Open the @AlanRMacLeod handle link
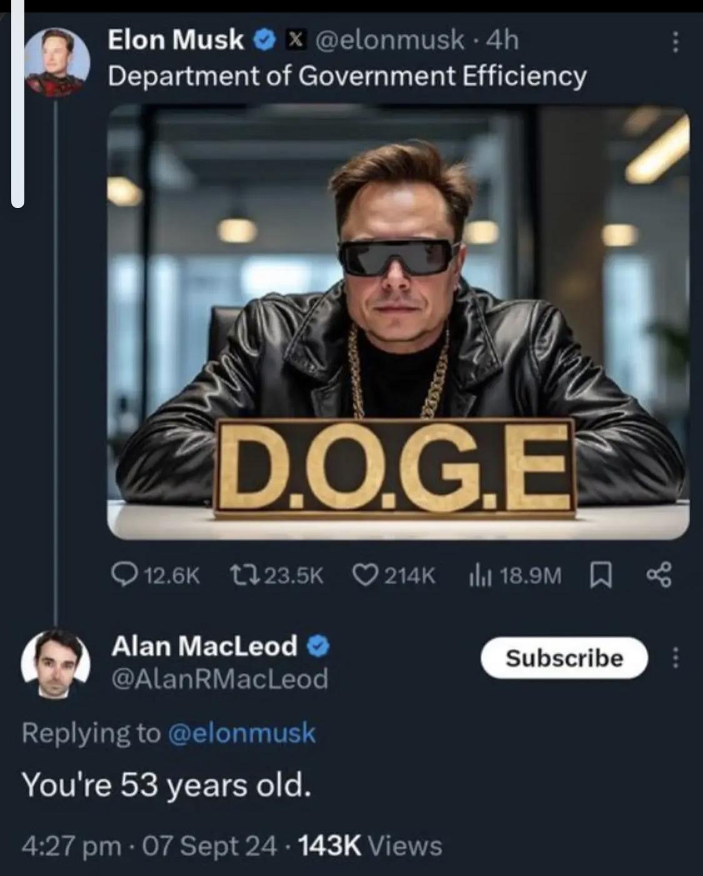This screenshot has width=703, height=876. coord(219,679)
